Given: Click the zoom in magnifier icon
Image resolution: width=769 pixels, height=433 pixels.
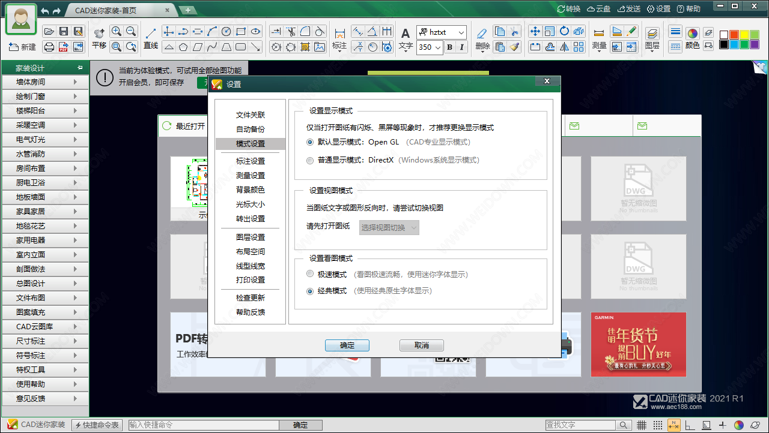Looking at the screenshot, I should point(117,32).
